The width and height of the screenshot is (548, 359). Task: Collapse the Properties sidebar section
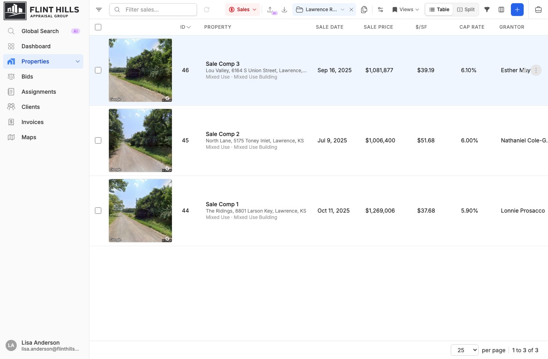coord(78,61)
